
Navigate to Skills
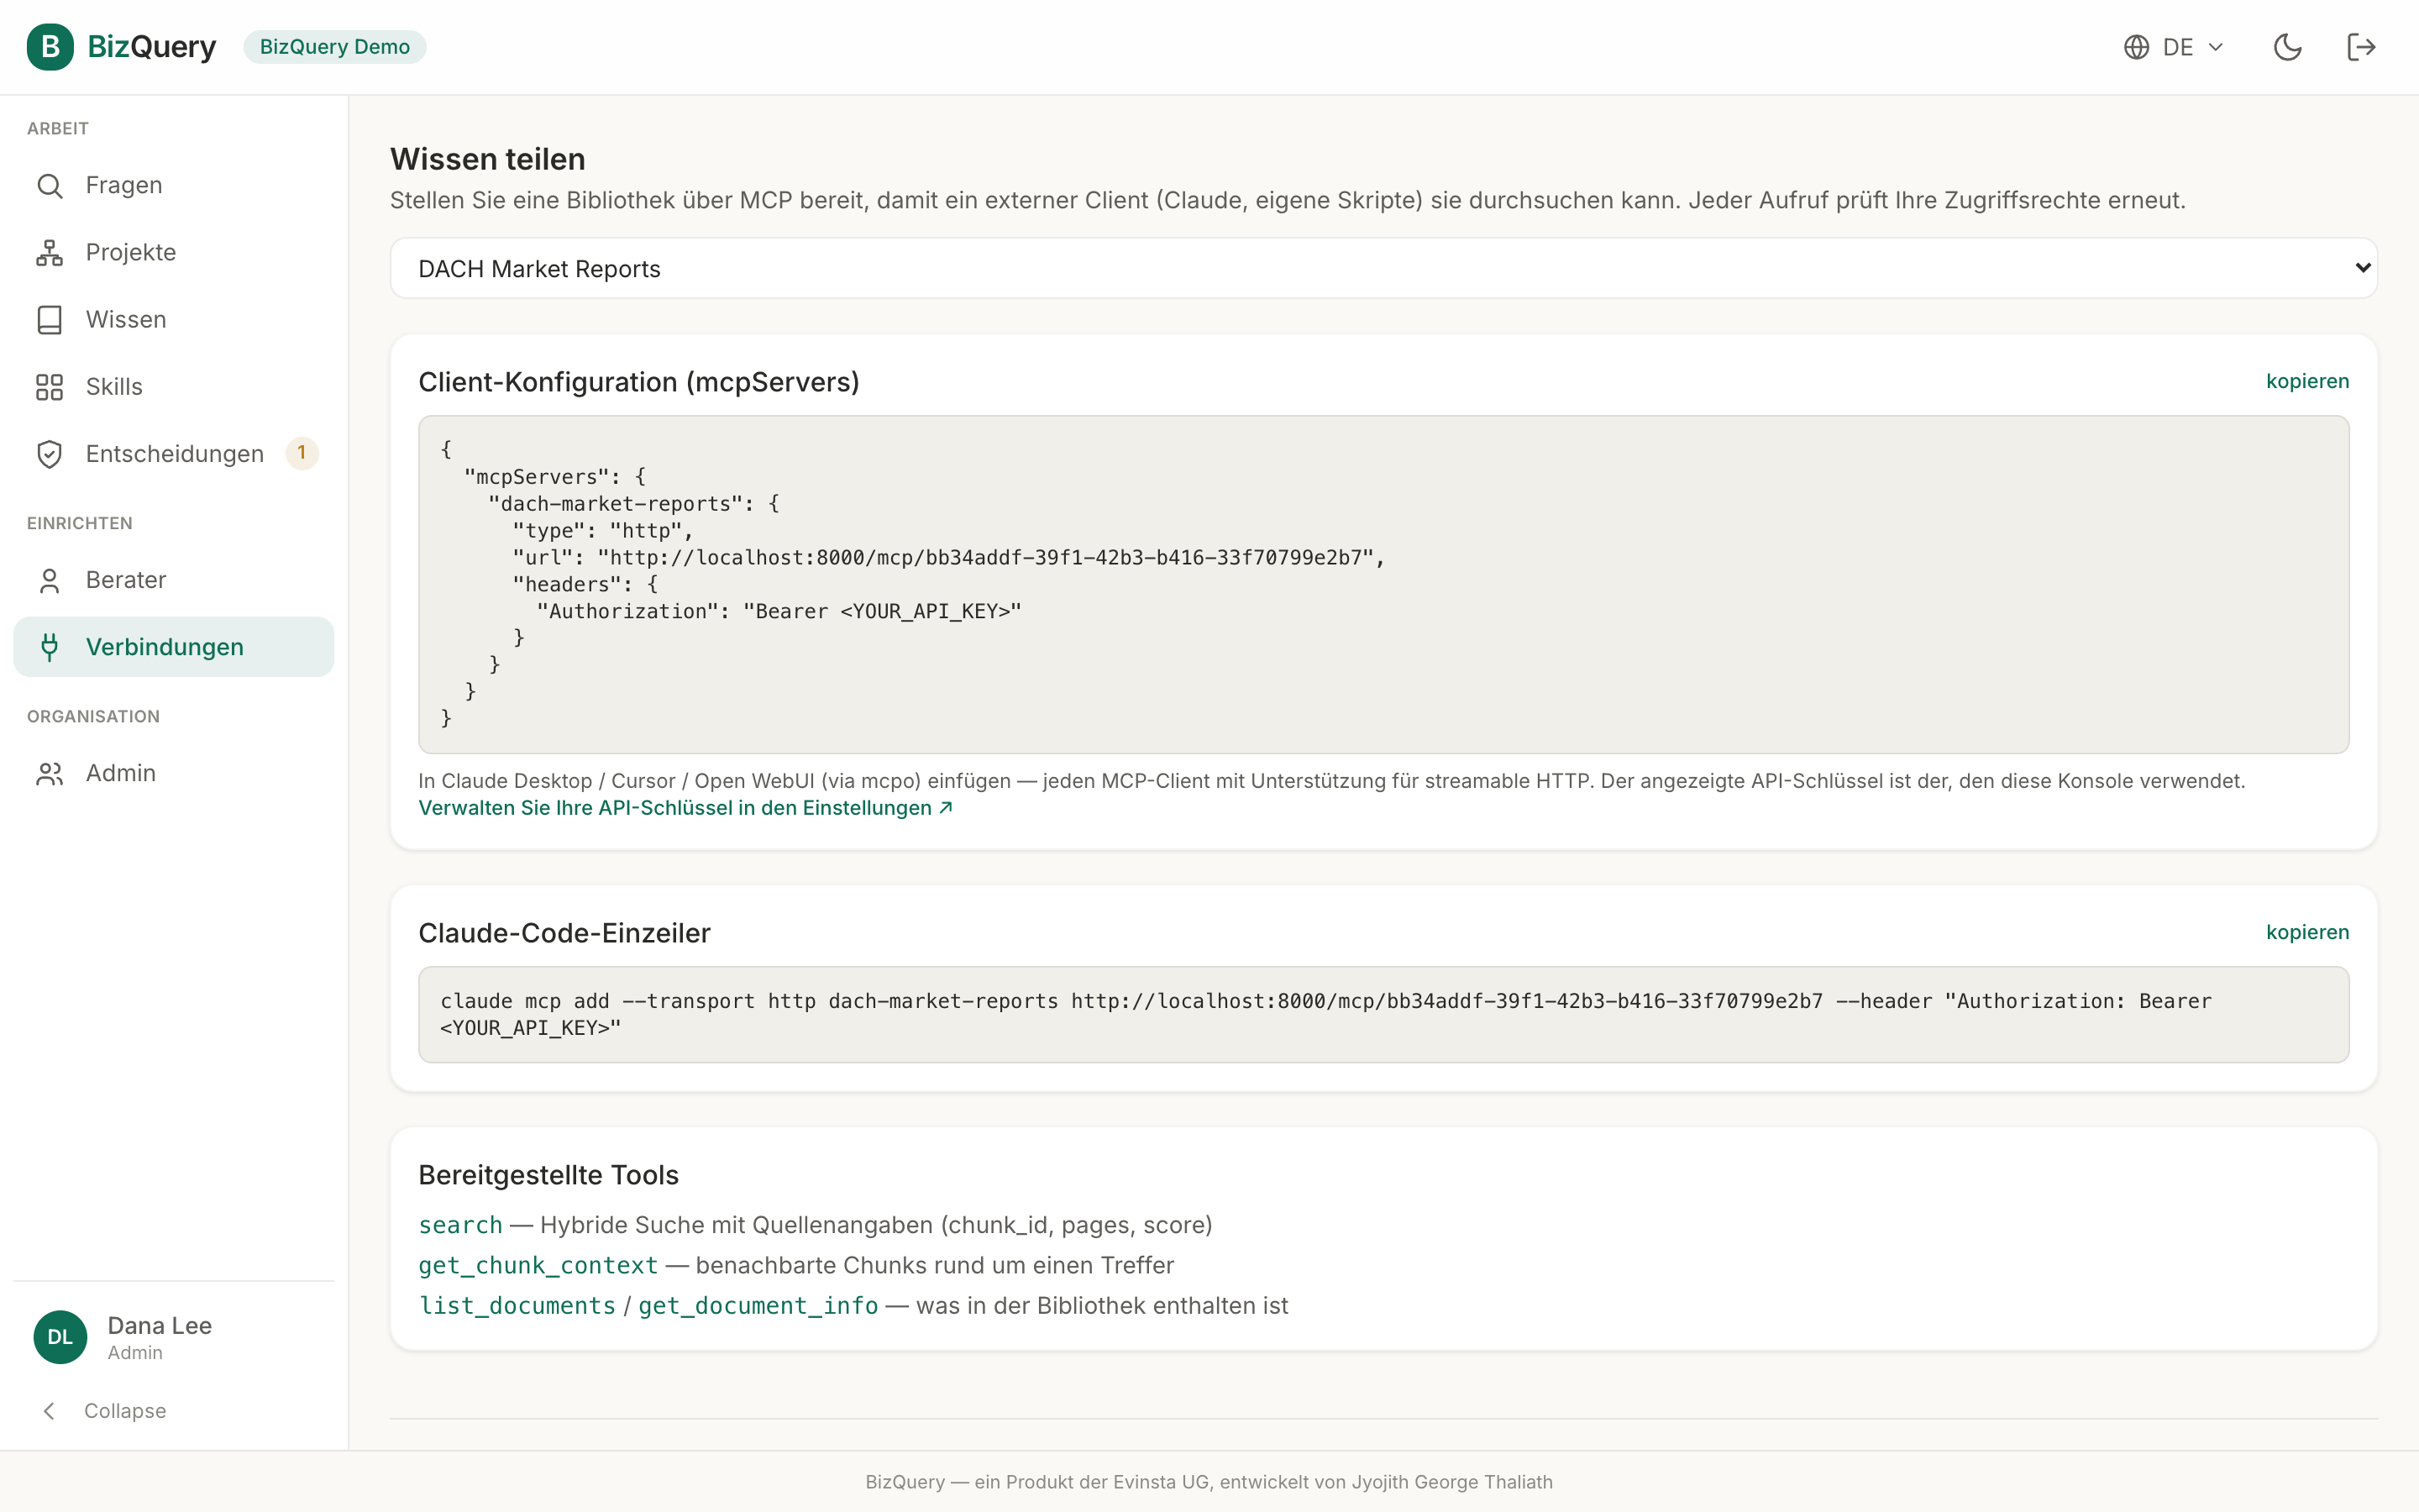point(174,387)
